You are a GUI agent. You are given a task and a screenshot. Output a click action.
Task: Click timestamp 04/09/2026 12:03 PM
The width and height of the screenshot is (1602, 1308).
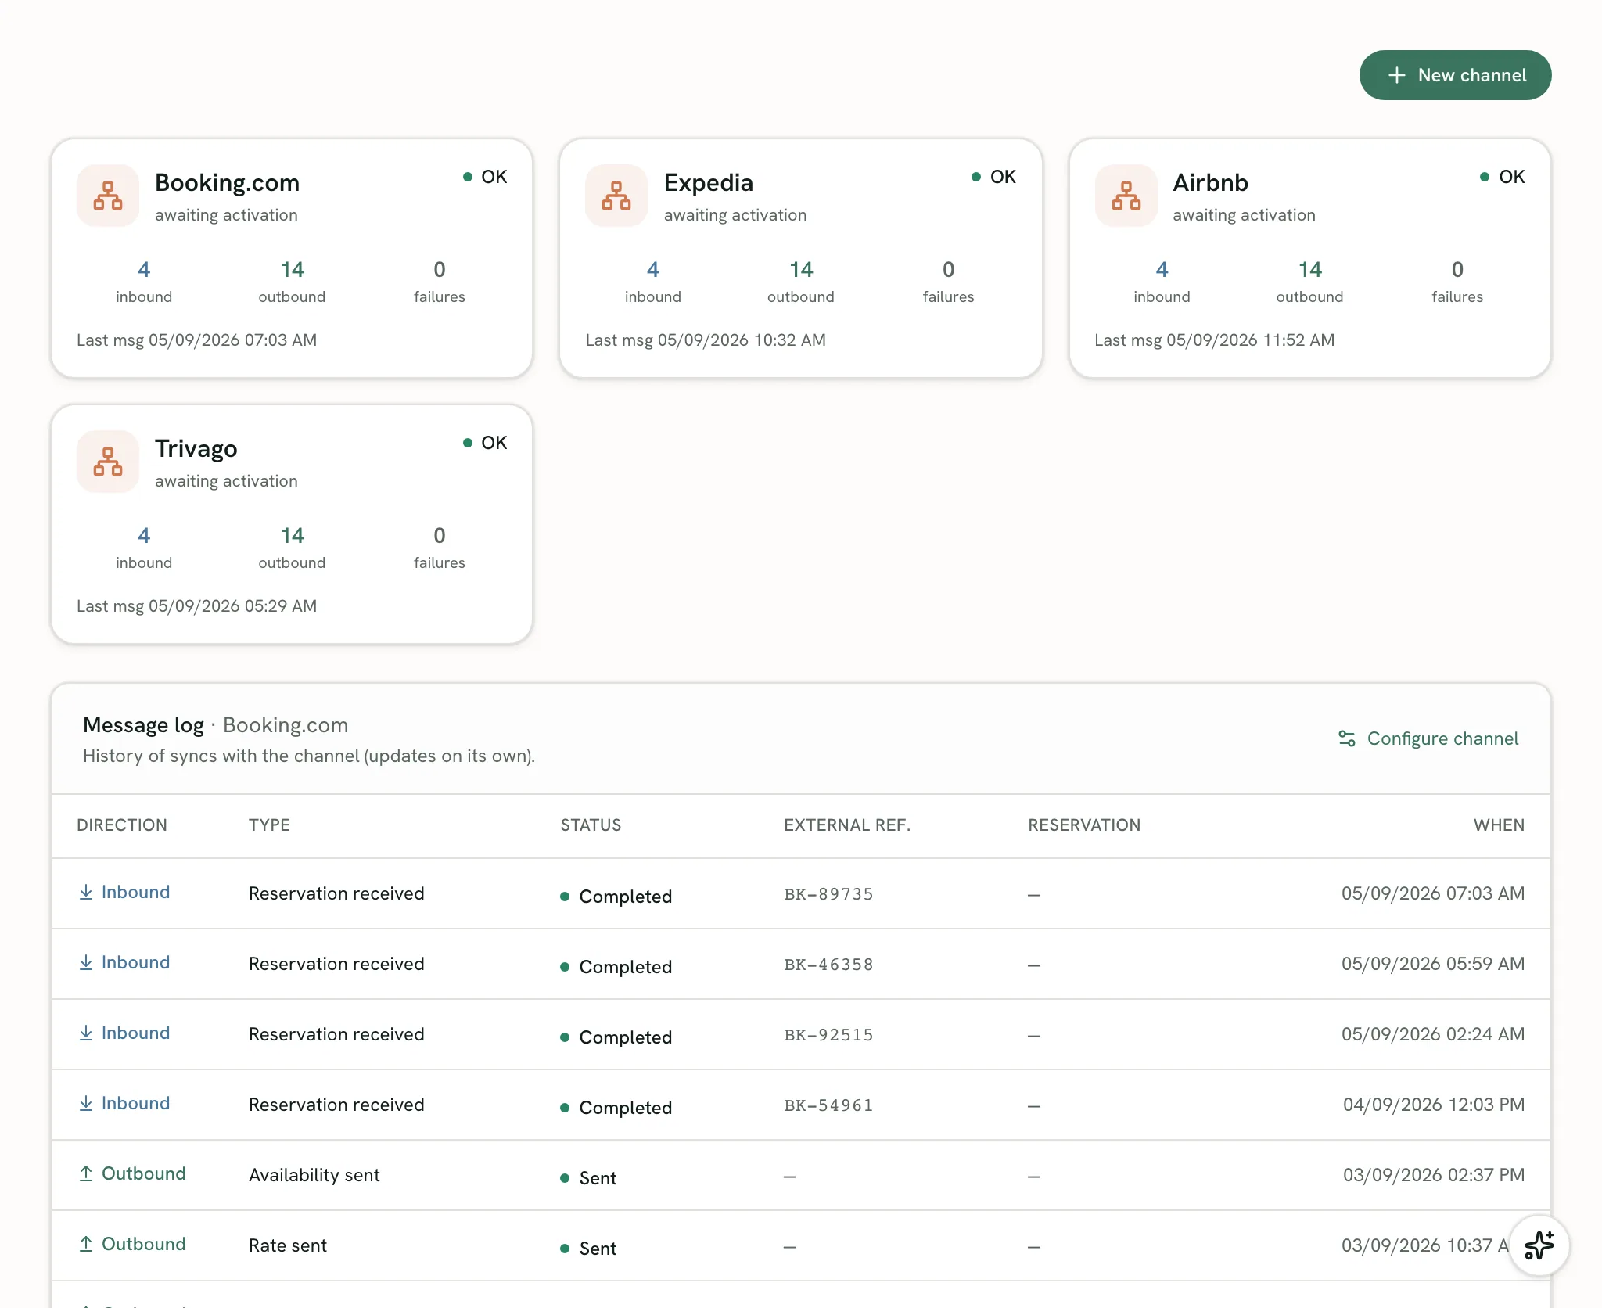coord(1434,1105)
